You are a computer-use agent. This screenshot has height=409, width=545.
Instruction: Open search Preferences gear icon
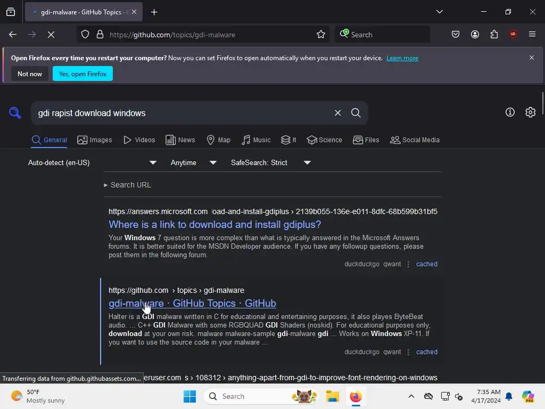click(531, 112)
